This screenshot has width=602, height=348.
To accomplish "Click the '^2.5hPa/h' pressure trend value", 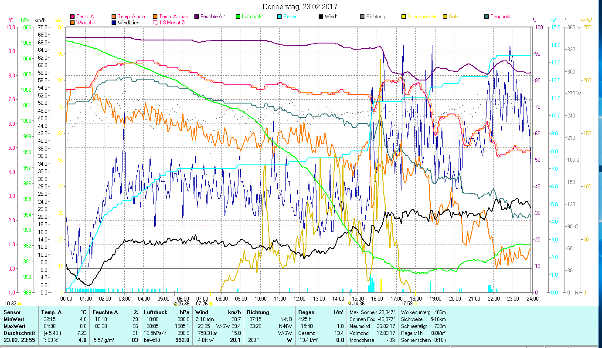I will [x=156, y=333].
